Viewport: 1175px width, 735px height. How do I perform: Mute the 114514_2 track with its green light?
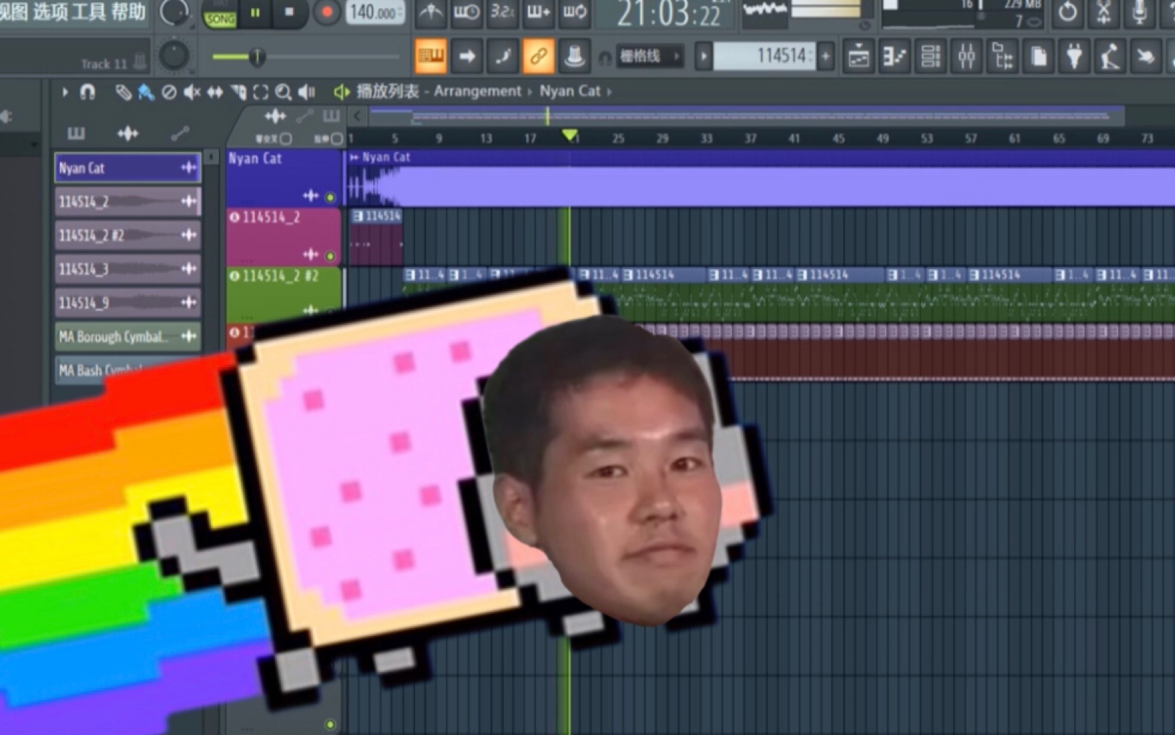coord(330,256)
